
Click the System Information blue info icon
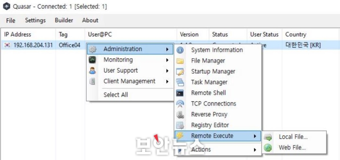[x=180, y=50]
